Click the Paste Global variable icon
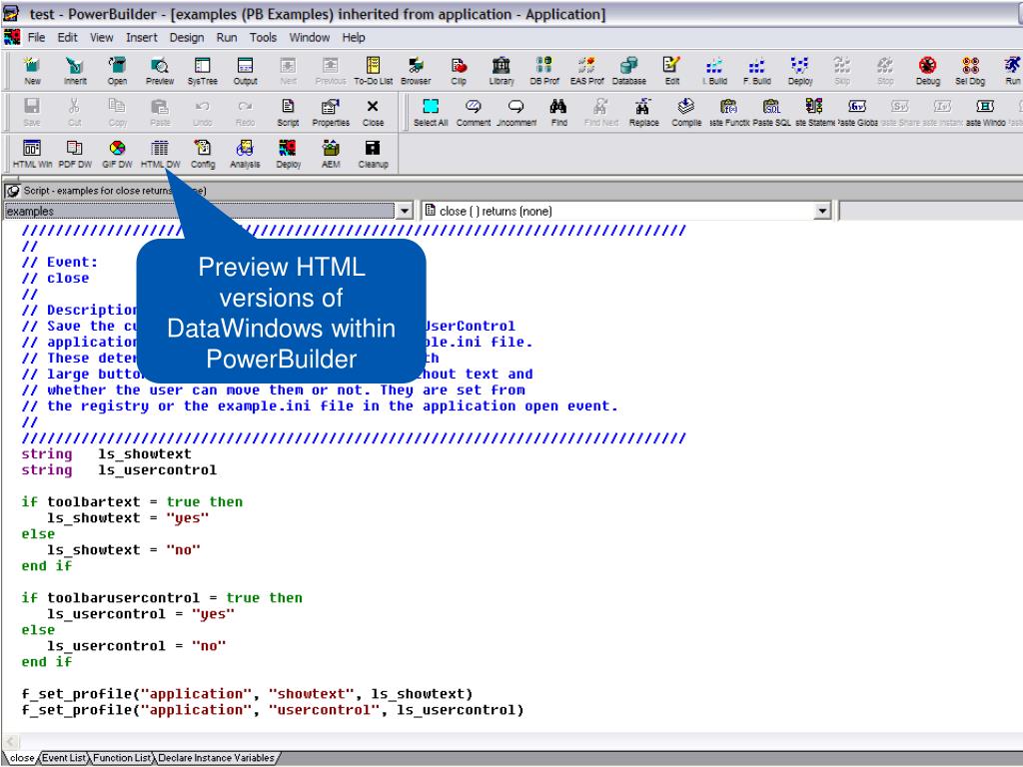 click(x=857, y=112)
